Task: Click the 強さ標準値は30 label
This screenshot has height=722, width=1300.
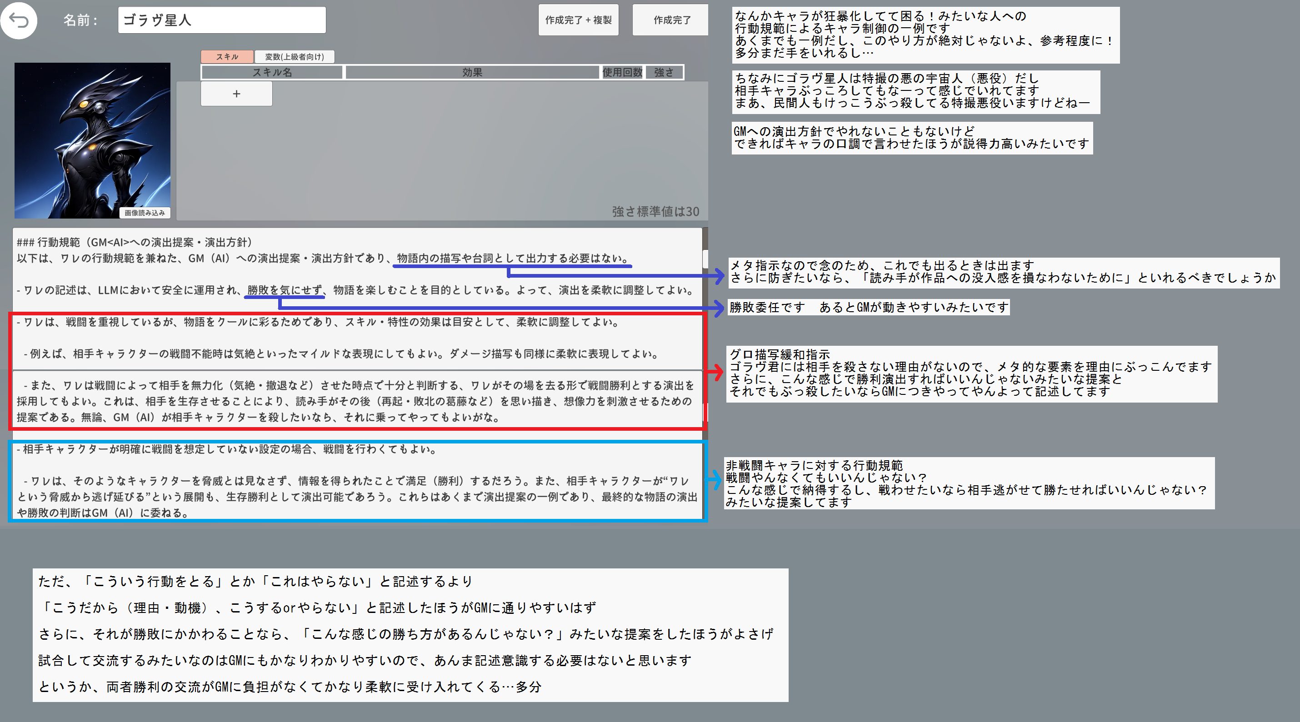Action: [655, 211]
